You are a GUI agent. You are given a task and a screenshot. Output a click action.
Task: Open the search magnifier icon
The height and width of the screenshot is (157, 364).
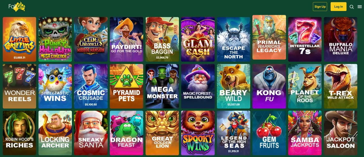tap(352, 7)
